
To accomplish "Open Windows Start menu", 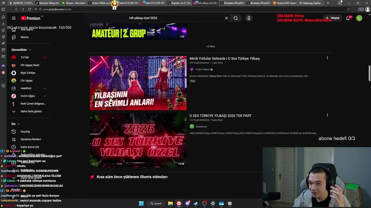I will 141,203.
